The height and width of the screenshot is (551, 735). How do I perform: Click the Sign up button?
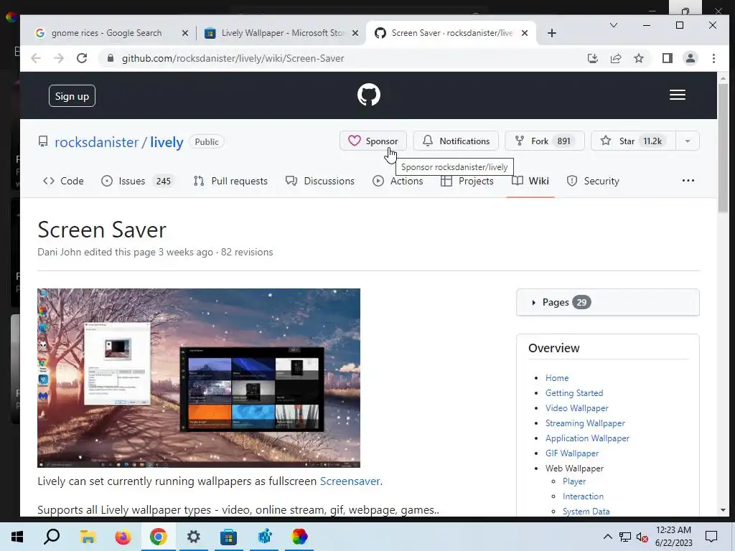tap(72, 96)
